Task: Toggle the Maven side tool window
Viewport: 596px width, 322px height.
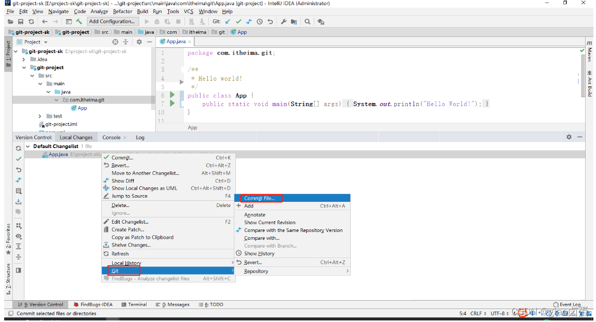Action: pos(590,51)
